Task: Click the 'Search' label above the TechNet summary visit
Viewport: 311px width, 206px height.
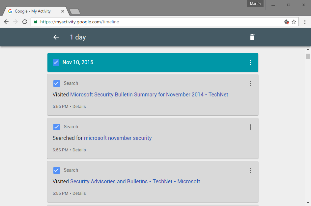Action: [71, 83]
